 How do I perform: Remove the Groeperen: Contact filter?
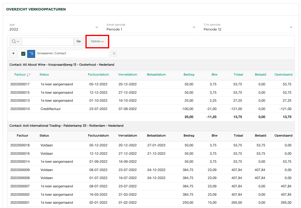pyautogui.click(x=114, y=54)
